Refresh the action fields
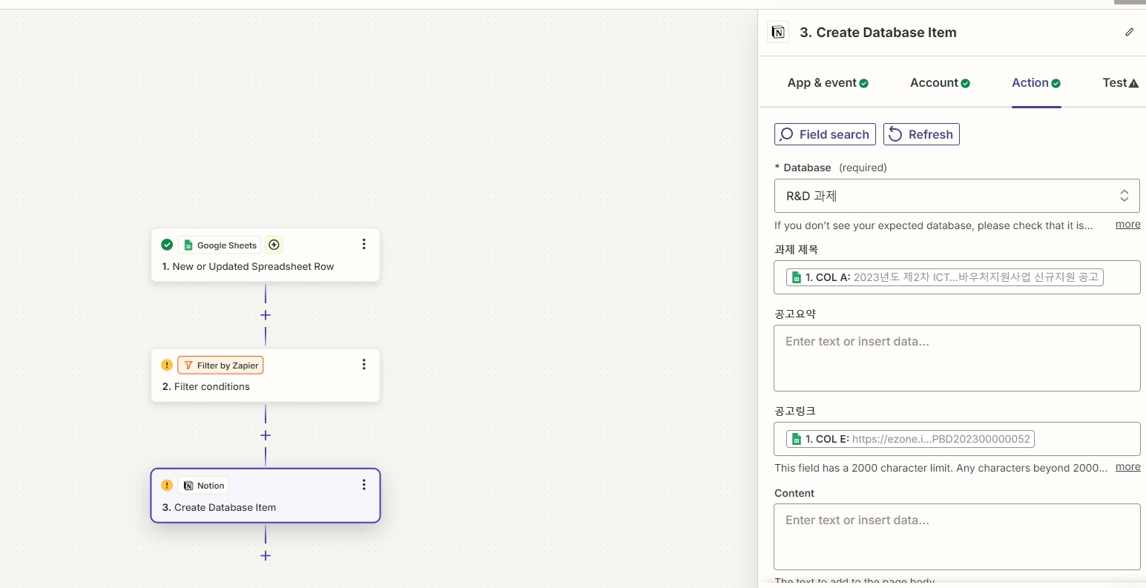 coord(921,134)
